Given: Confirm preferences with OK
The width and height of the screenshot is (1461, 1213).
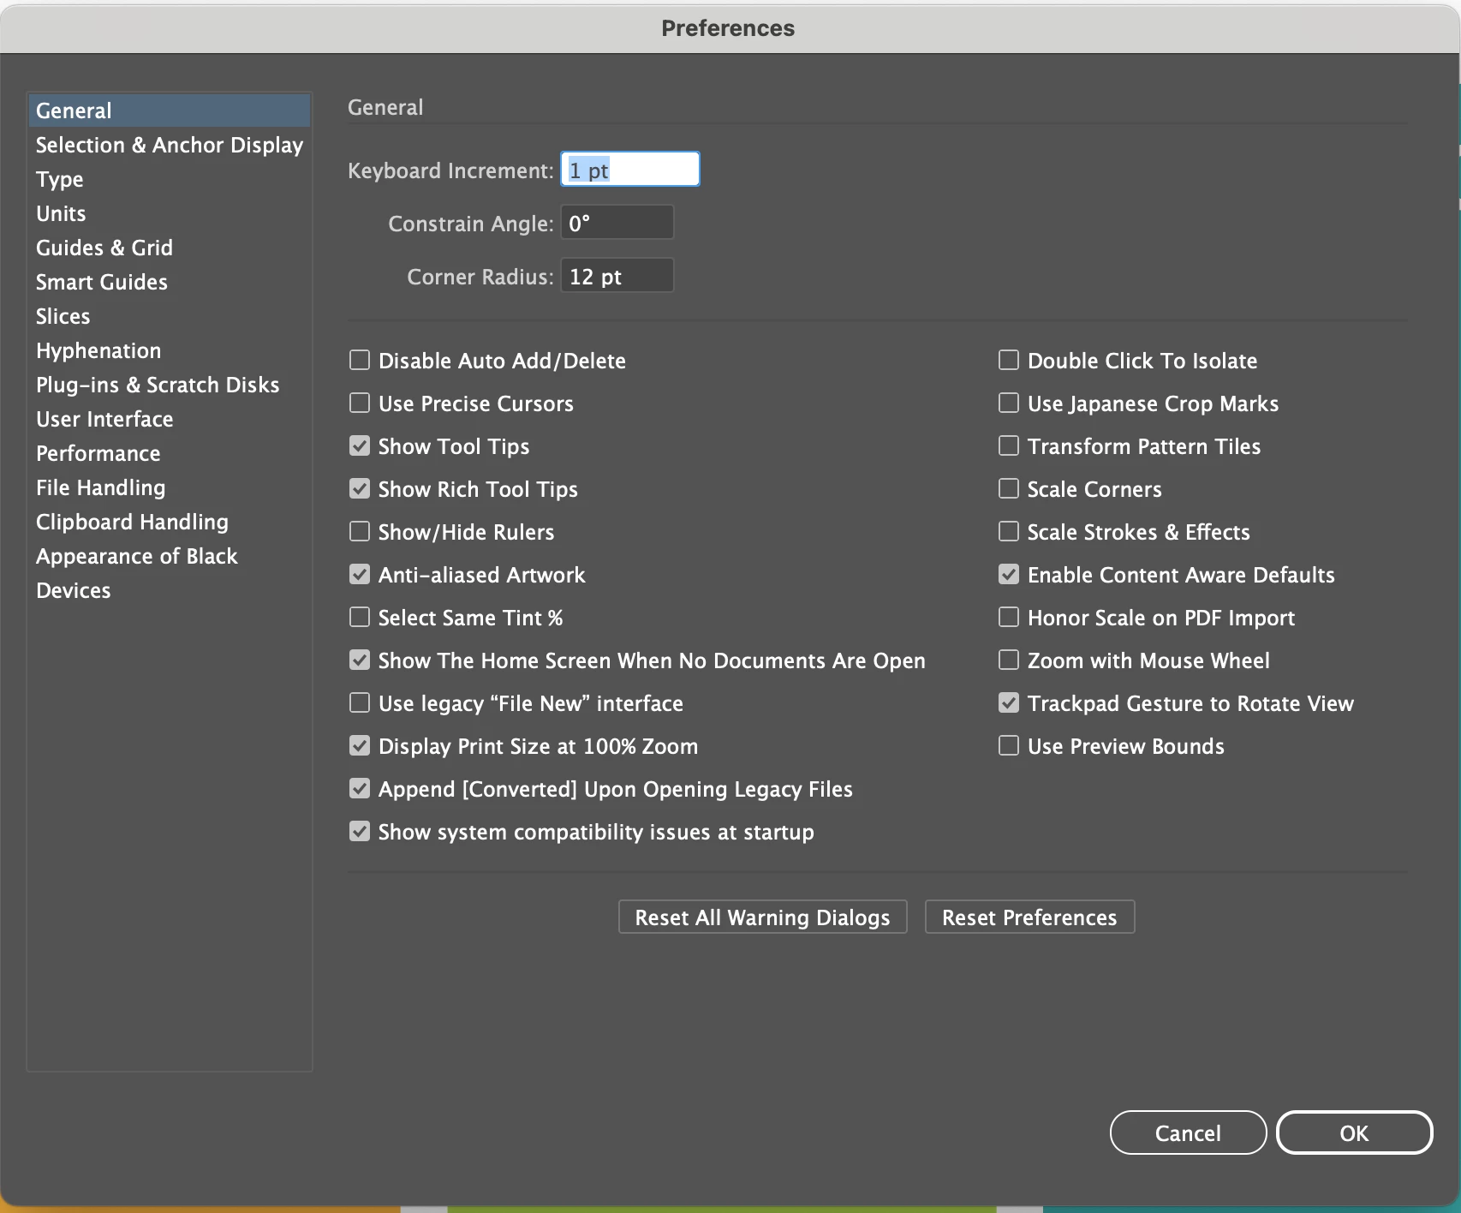Looking at the screenshot, I should point(1354,1132).
